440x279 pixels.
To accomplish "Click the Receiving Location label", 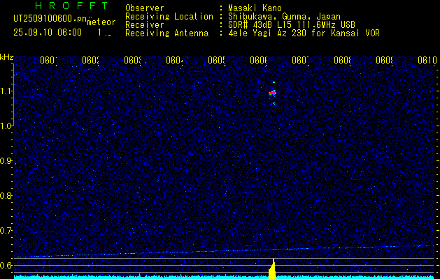I will [169, 16].
